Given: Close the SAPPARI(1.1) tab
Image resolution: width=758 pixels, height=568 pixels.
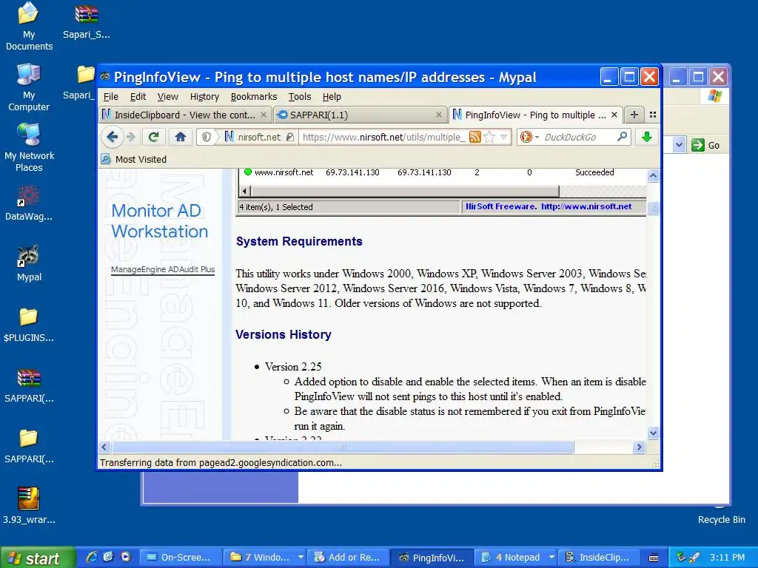Looking at the screenshot, I should [438, 115].
